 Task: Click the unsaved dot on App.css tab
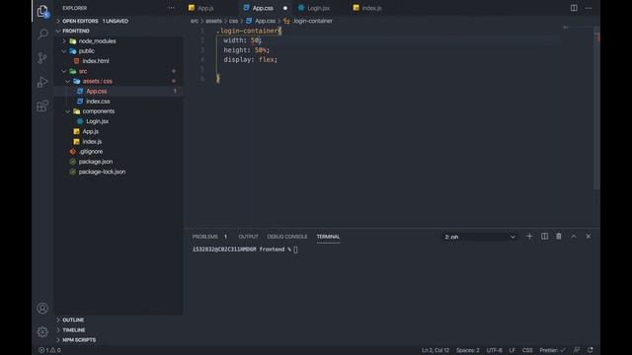coord(285,8)
